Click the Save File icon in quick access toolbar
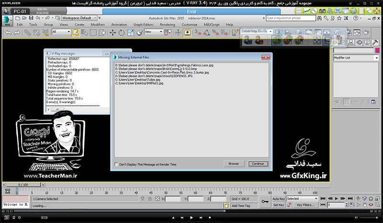 [x=31, y=18]
